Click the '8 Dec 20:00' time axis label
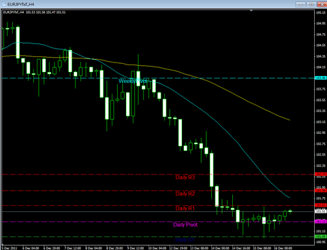The image size is (327, 250). [x=114, y=248]
